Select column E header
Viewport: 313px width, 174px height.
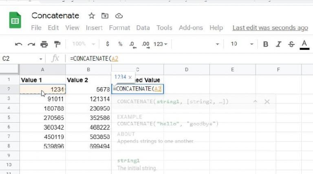click(x=232, y=70)
